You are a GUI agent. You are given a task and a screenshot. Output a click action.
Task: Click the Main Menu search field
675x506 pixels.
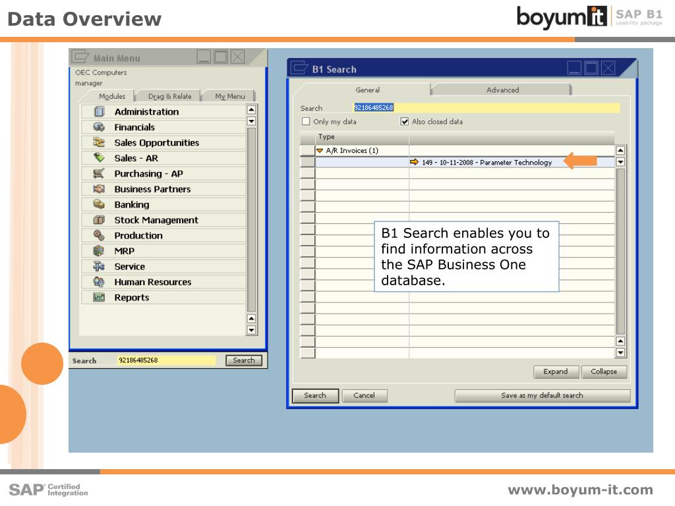click(x=166, y=360)
